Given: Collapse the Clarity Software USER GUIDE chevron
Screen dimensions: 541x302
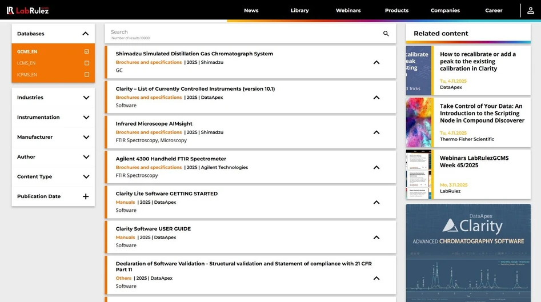Looking at the screenshot, I should (x=376, y=237).
